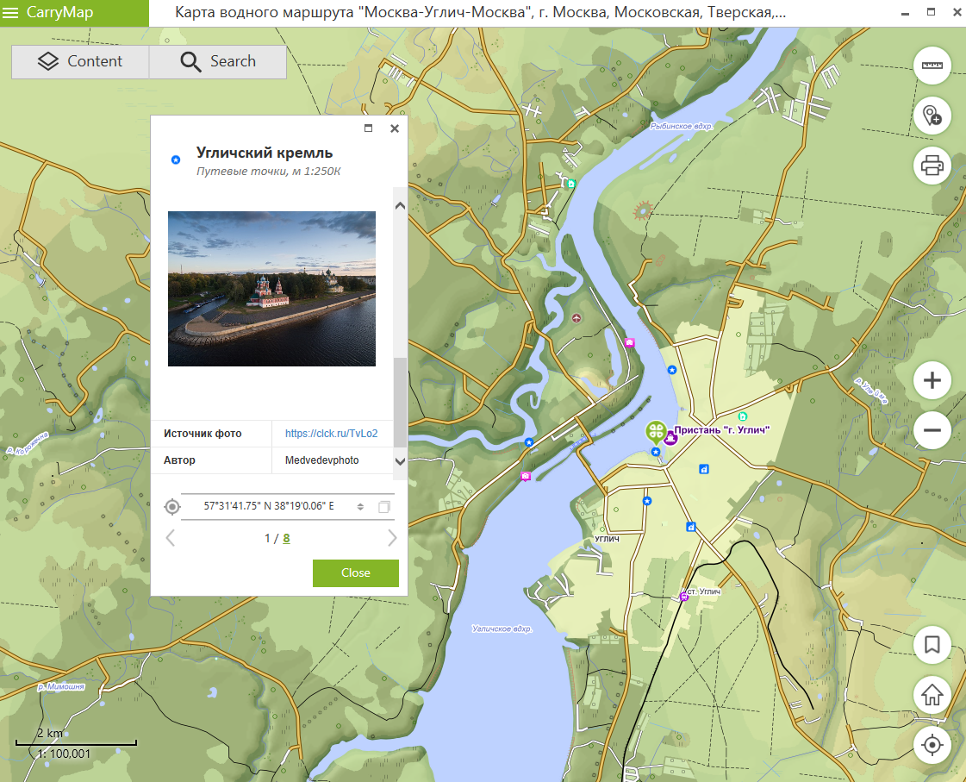The image size is (966, 782).
Task: Click the Uglich Kremlin photo thumbnail
Action: point(271,289)
